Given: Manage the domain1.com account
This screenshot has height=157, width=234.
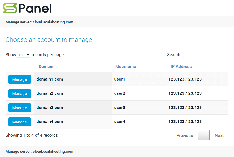Looking at the screenshot, I should point(19,79).
